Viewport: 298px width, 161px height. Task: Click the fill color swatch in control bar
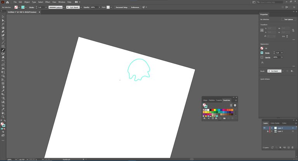16,7
